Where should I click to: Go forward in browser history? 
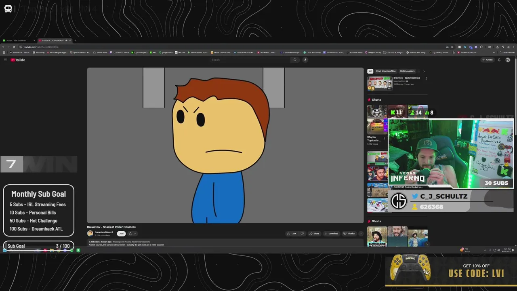[9, 47]
